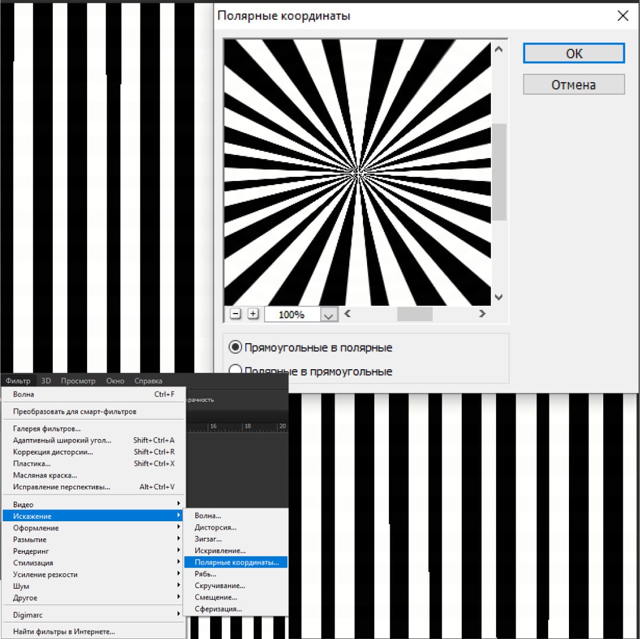This screenshot has height=639, width=640.
Task: Open the Просмотр menu
Action: pyautogui.click(x=78, y=380)
